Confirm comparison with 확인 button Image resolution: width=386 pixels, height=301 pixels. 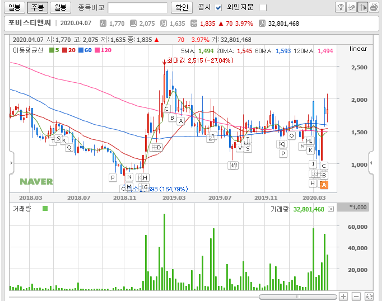pos(182,8)
